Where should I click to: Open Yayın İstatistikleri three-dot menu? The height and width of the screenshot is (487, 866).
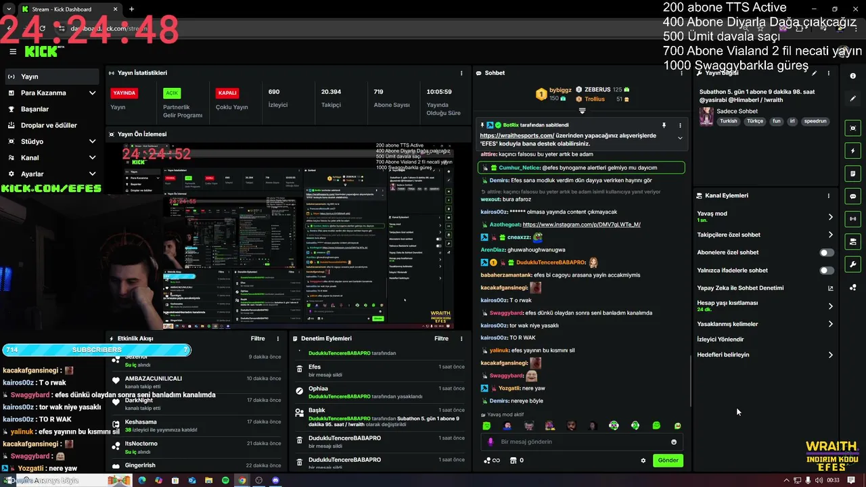click(x=461, y=73)
